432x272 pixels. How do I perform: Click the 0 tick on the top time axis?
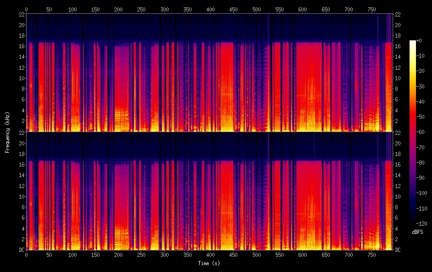point(26,9)
